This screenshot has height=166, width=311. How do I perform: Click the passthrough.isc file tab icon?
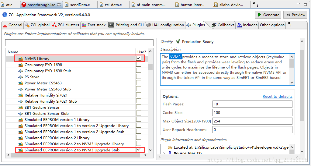24,5
